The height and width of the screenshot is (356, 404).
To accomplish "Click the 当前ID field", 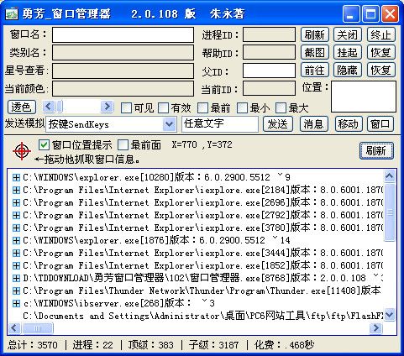I will pyautogui.click(x=269, y=88).
